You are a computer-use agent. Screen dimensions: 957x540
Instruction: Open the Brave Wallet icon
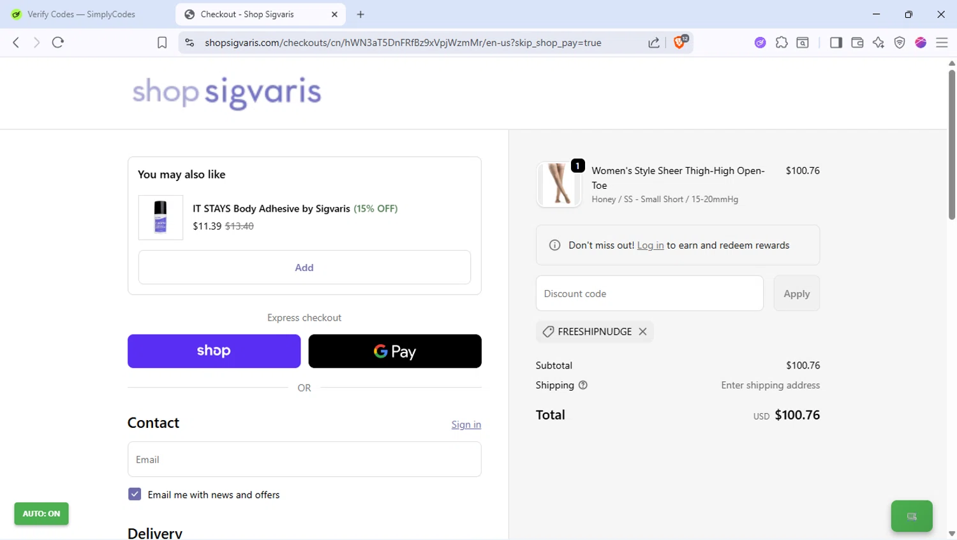coord(857,43)
